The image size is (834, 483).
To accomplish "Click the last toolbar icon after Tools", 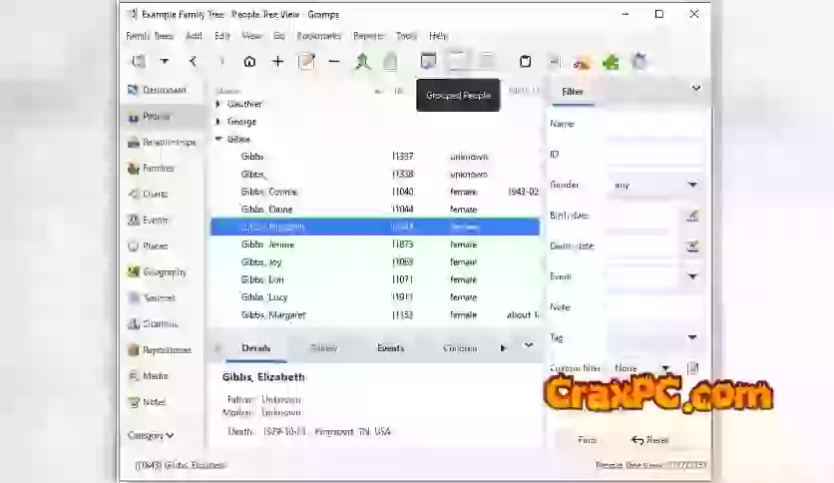I will pos(639,62).
